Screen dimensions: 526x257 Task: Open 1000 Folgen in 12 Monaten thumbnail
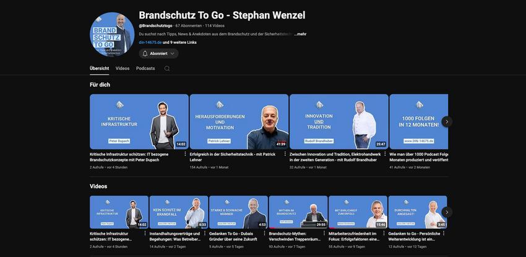pyautogui.click(x=419, y=122)
